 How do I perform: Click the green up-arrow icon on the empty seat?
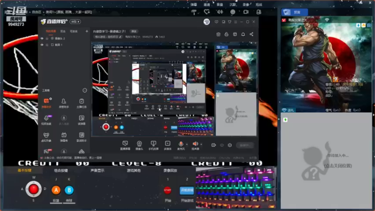click(285, 120)
